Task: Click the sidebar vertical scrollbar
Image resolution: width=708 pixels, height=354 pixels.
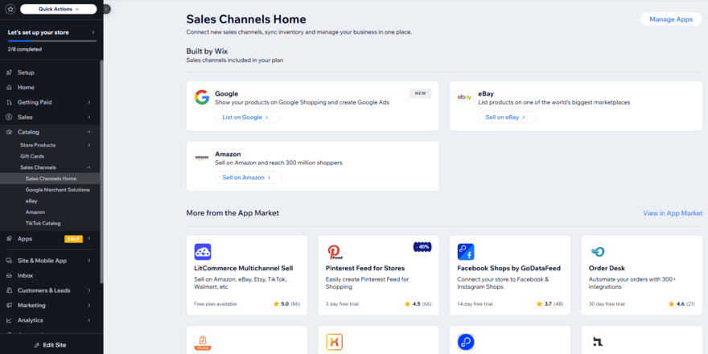Action: pyautogui.click(x=101, y=171)
